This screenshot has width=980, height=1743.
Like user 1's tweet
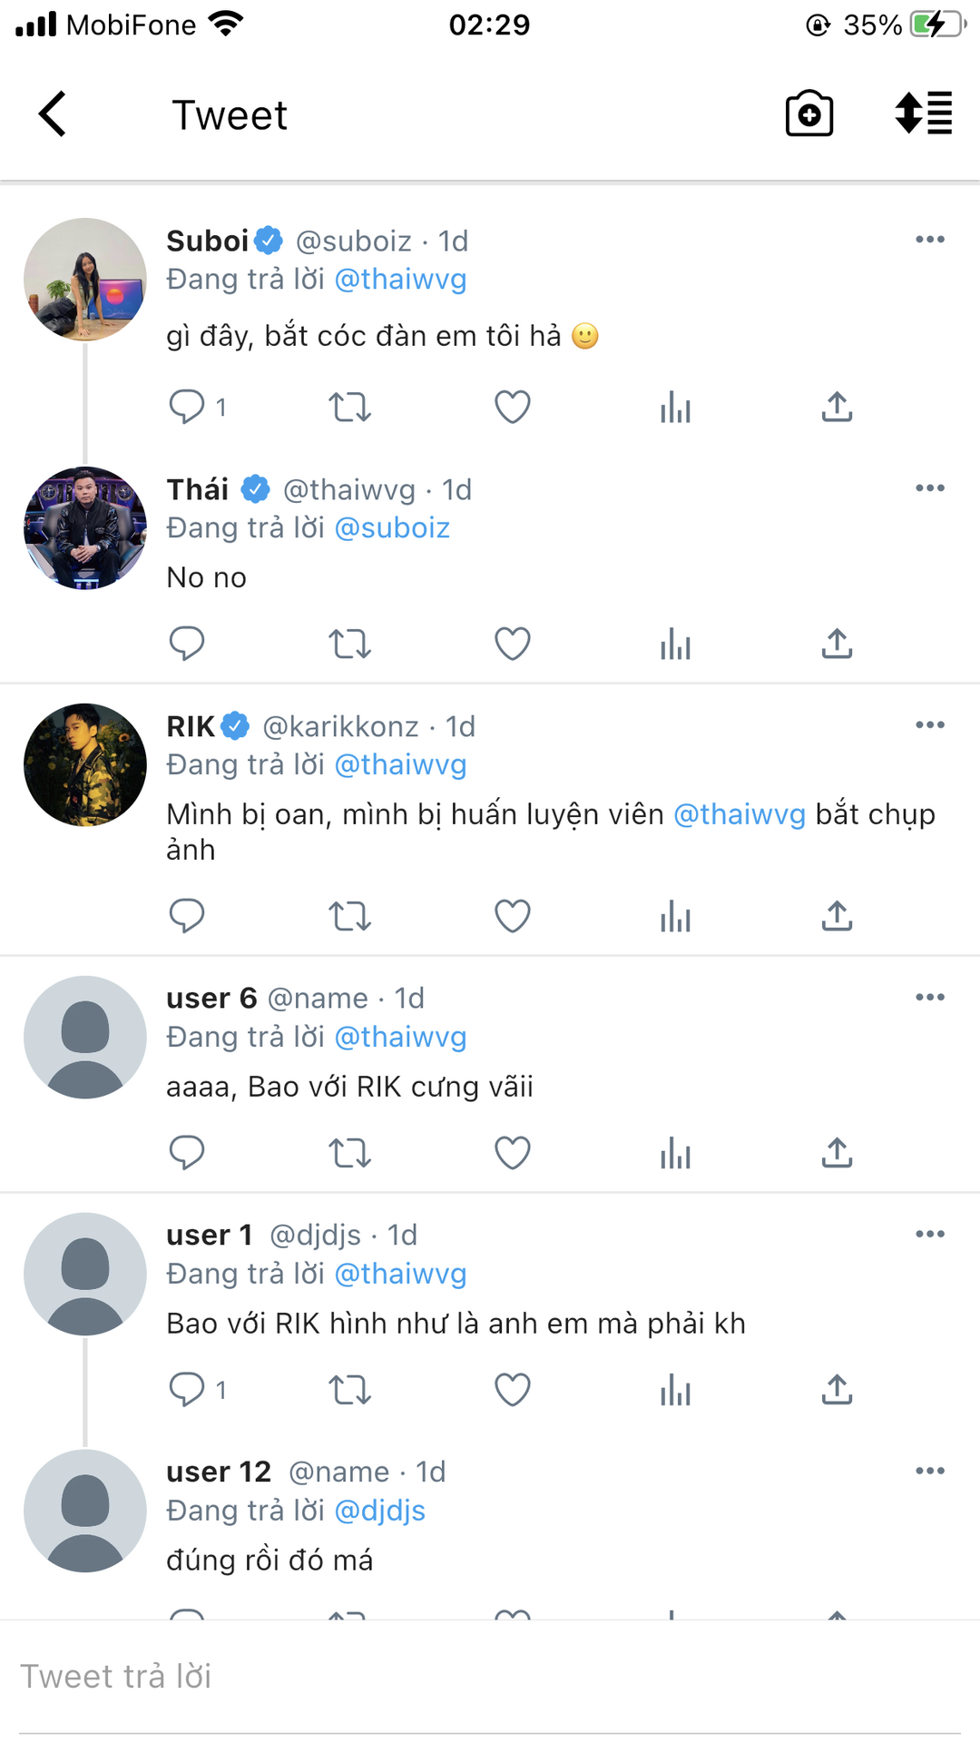(x=512, y=1390)
